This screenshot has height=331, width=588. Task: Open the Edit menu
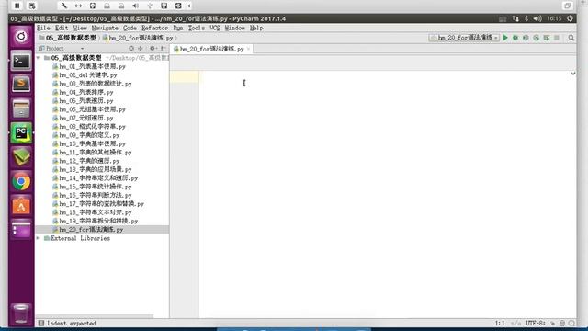click(x=62, y=29)
